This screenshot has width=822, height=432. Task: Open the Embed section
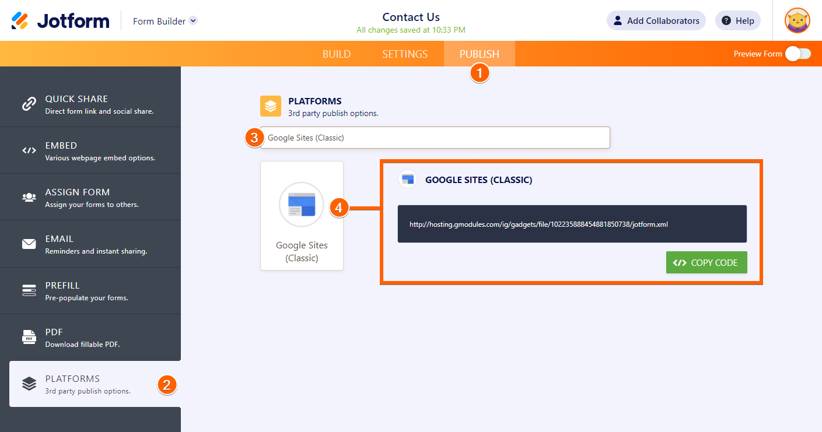coord(90,150)
